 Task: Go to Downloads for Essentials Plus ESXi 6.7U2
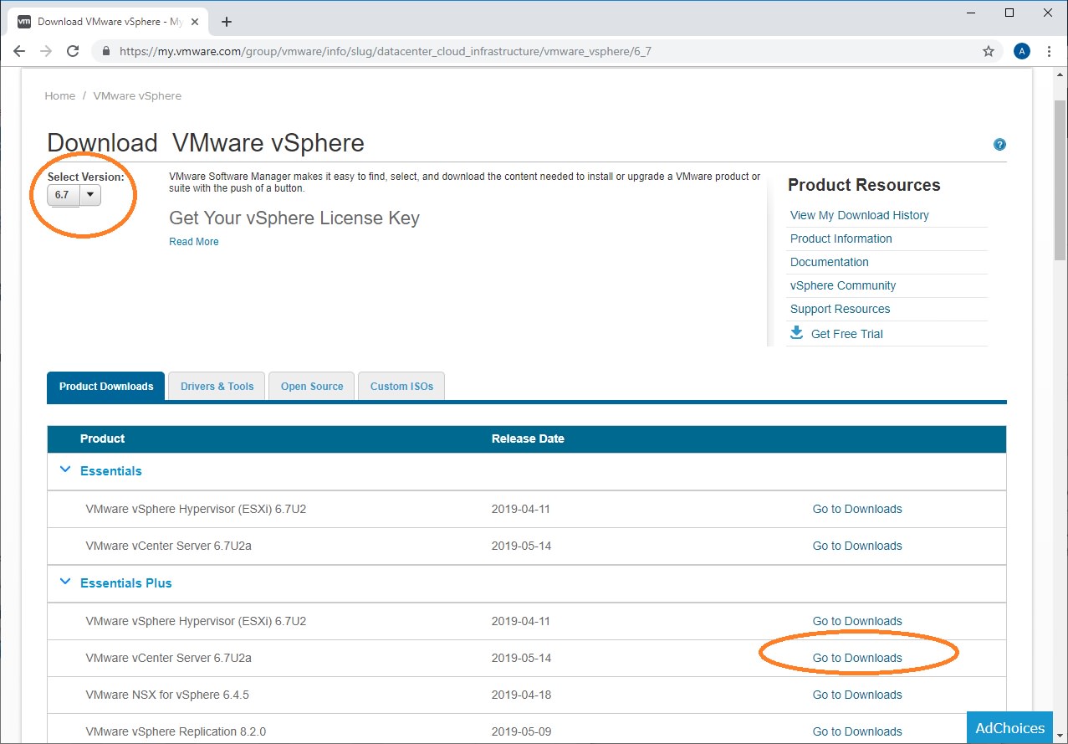(x=857, y=621)
